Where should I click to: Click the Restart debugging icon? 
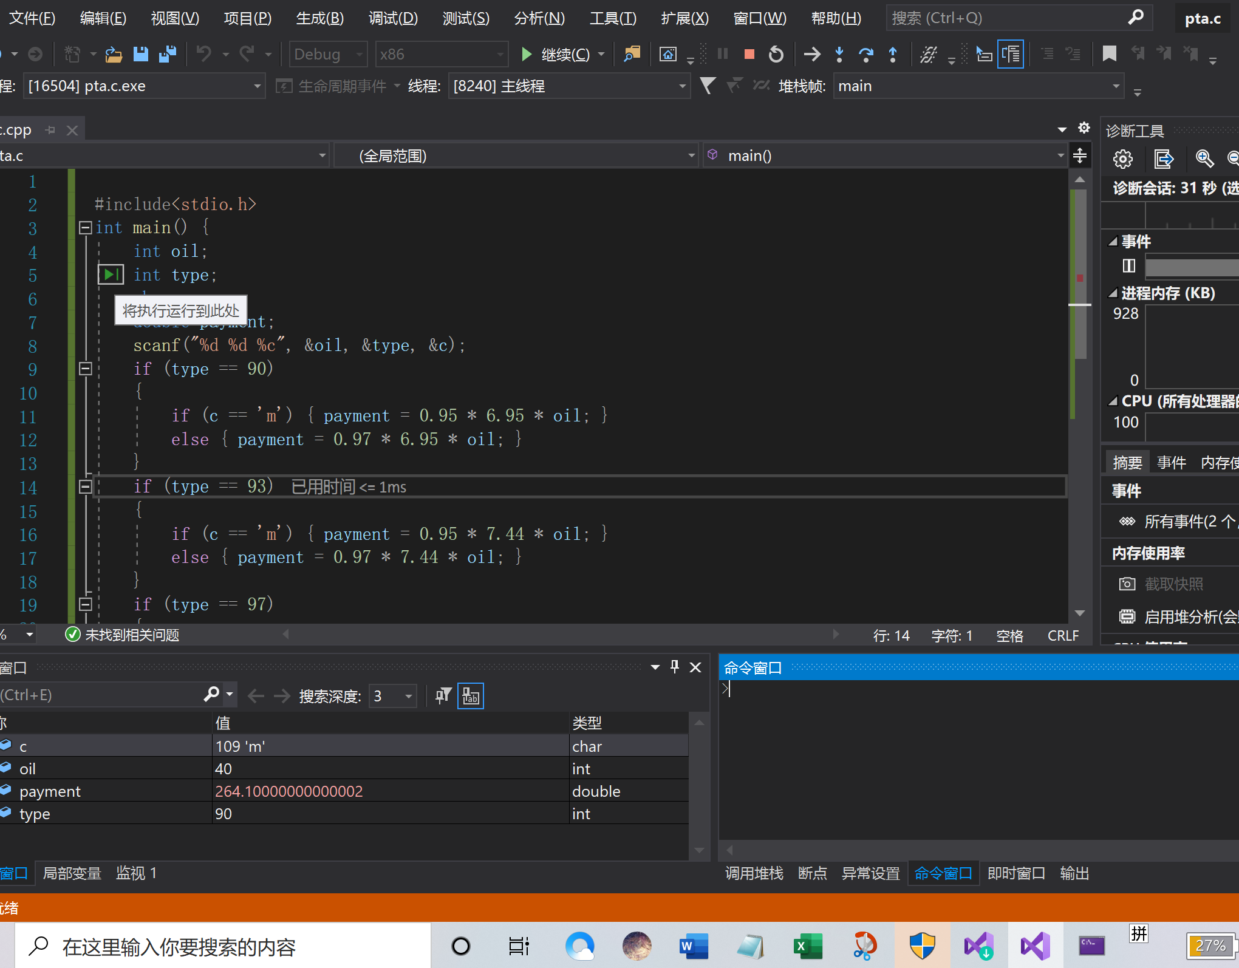(776, 55)
